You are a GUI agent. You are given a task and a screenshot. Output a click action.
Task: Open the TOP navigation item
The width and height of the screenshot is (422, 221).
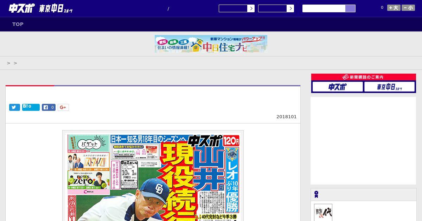18,24
